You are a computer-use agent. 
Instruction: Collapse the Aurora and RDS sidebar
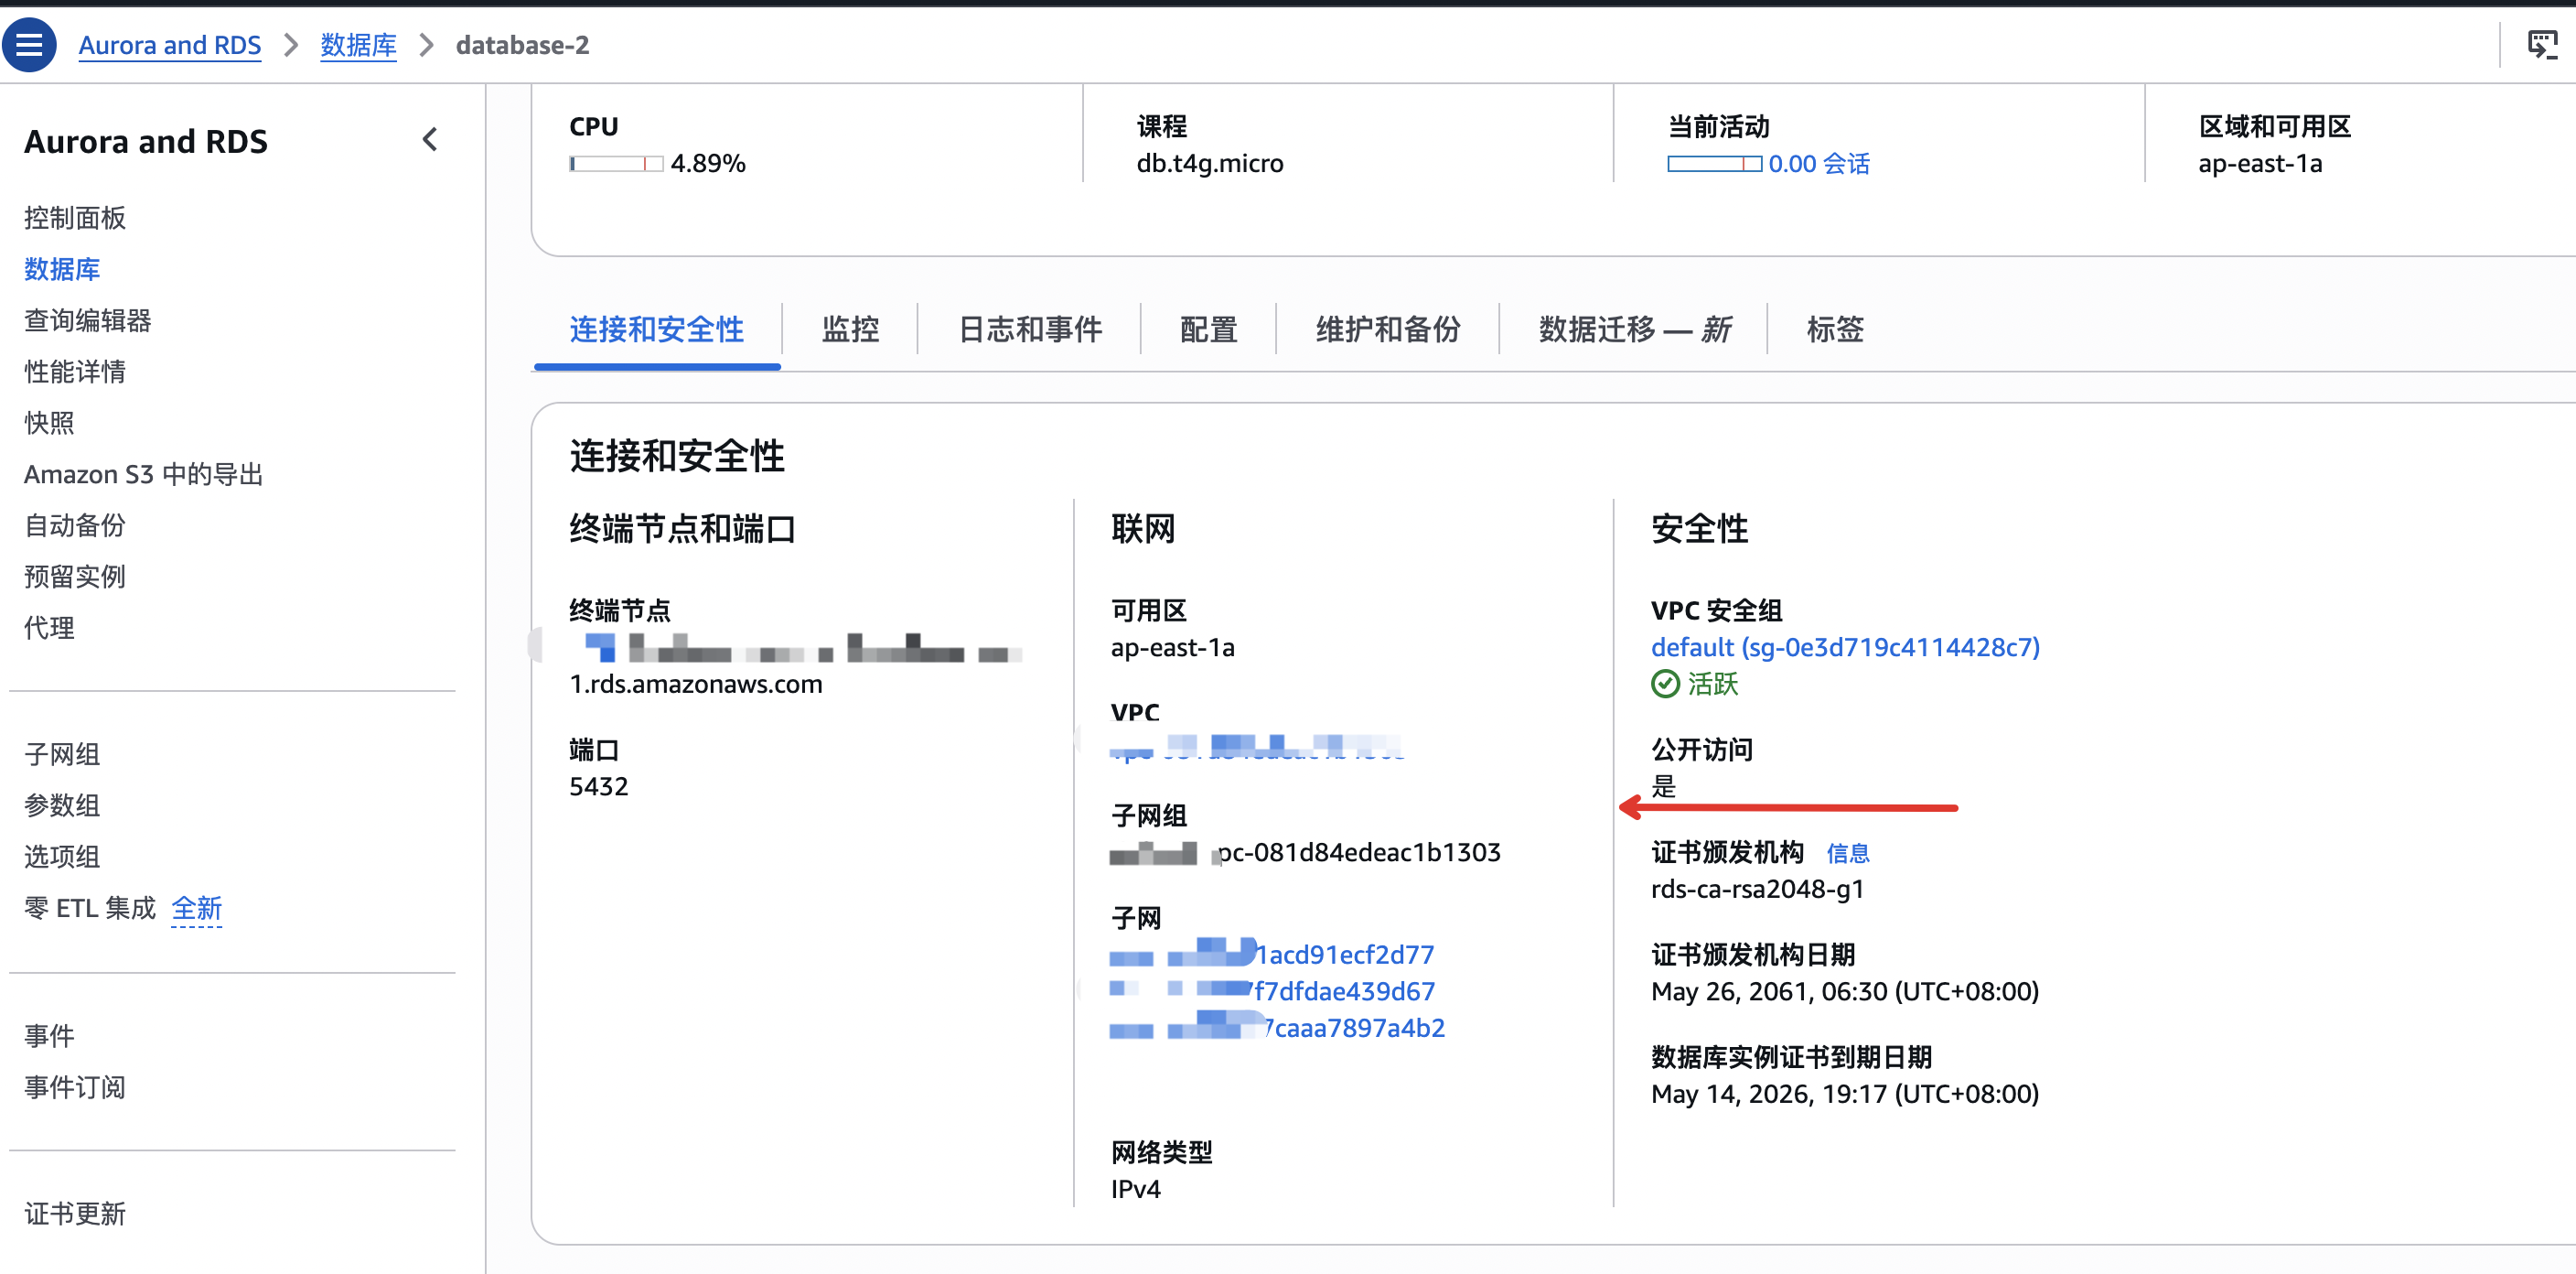tap(430, 140)
